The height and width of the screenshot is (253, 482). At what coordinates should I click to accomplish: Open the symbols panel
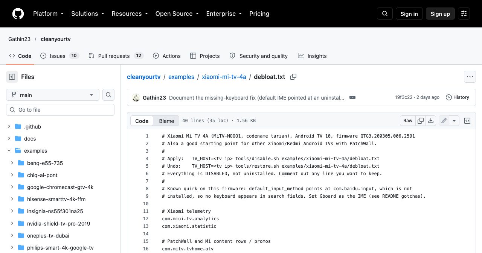click(x=467, y=121)
